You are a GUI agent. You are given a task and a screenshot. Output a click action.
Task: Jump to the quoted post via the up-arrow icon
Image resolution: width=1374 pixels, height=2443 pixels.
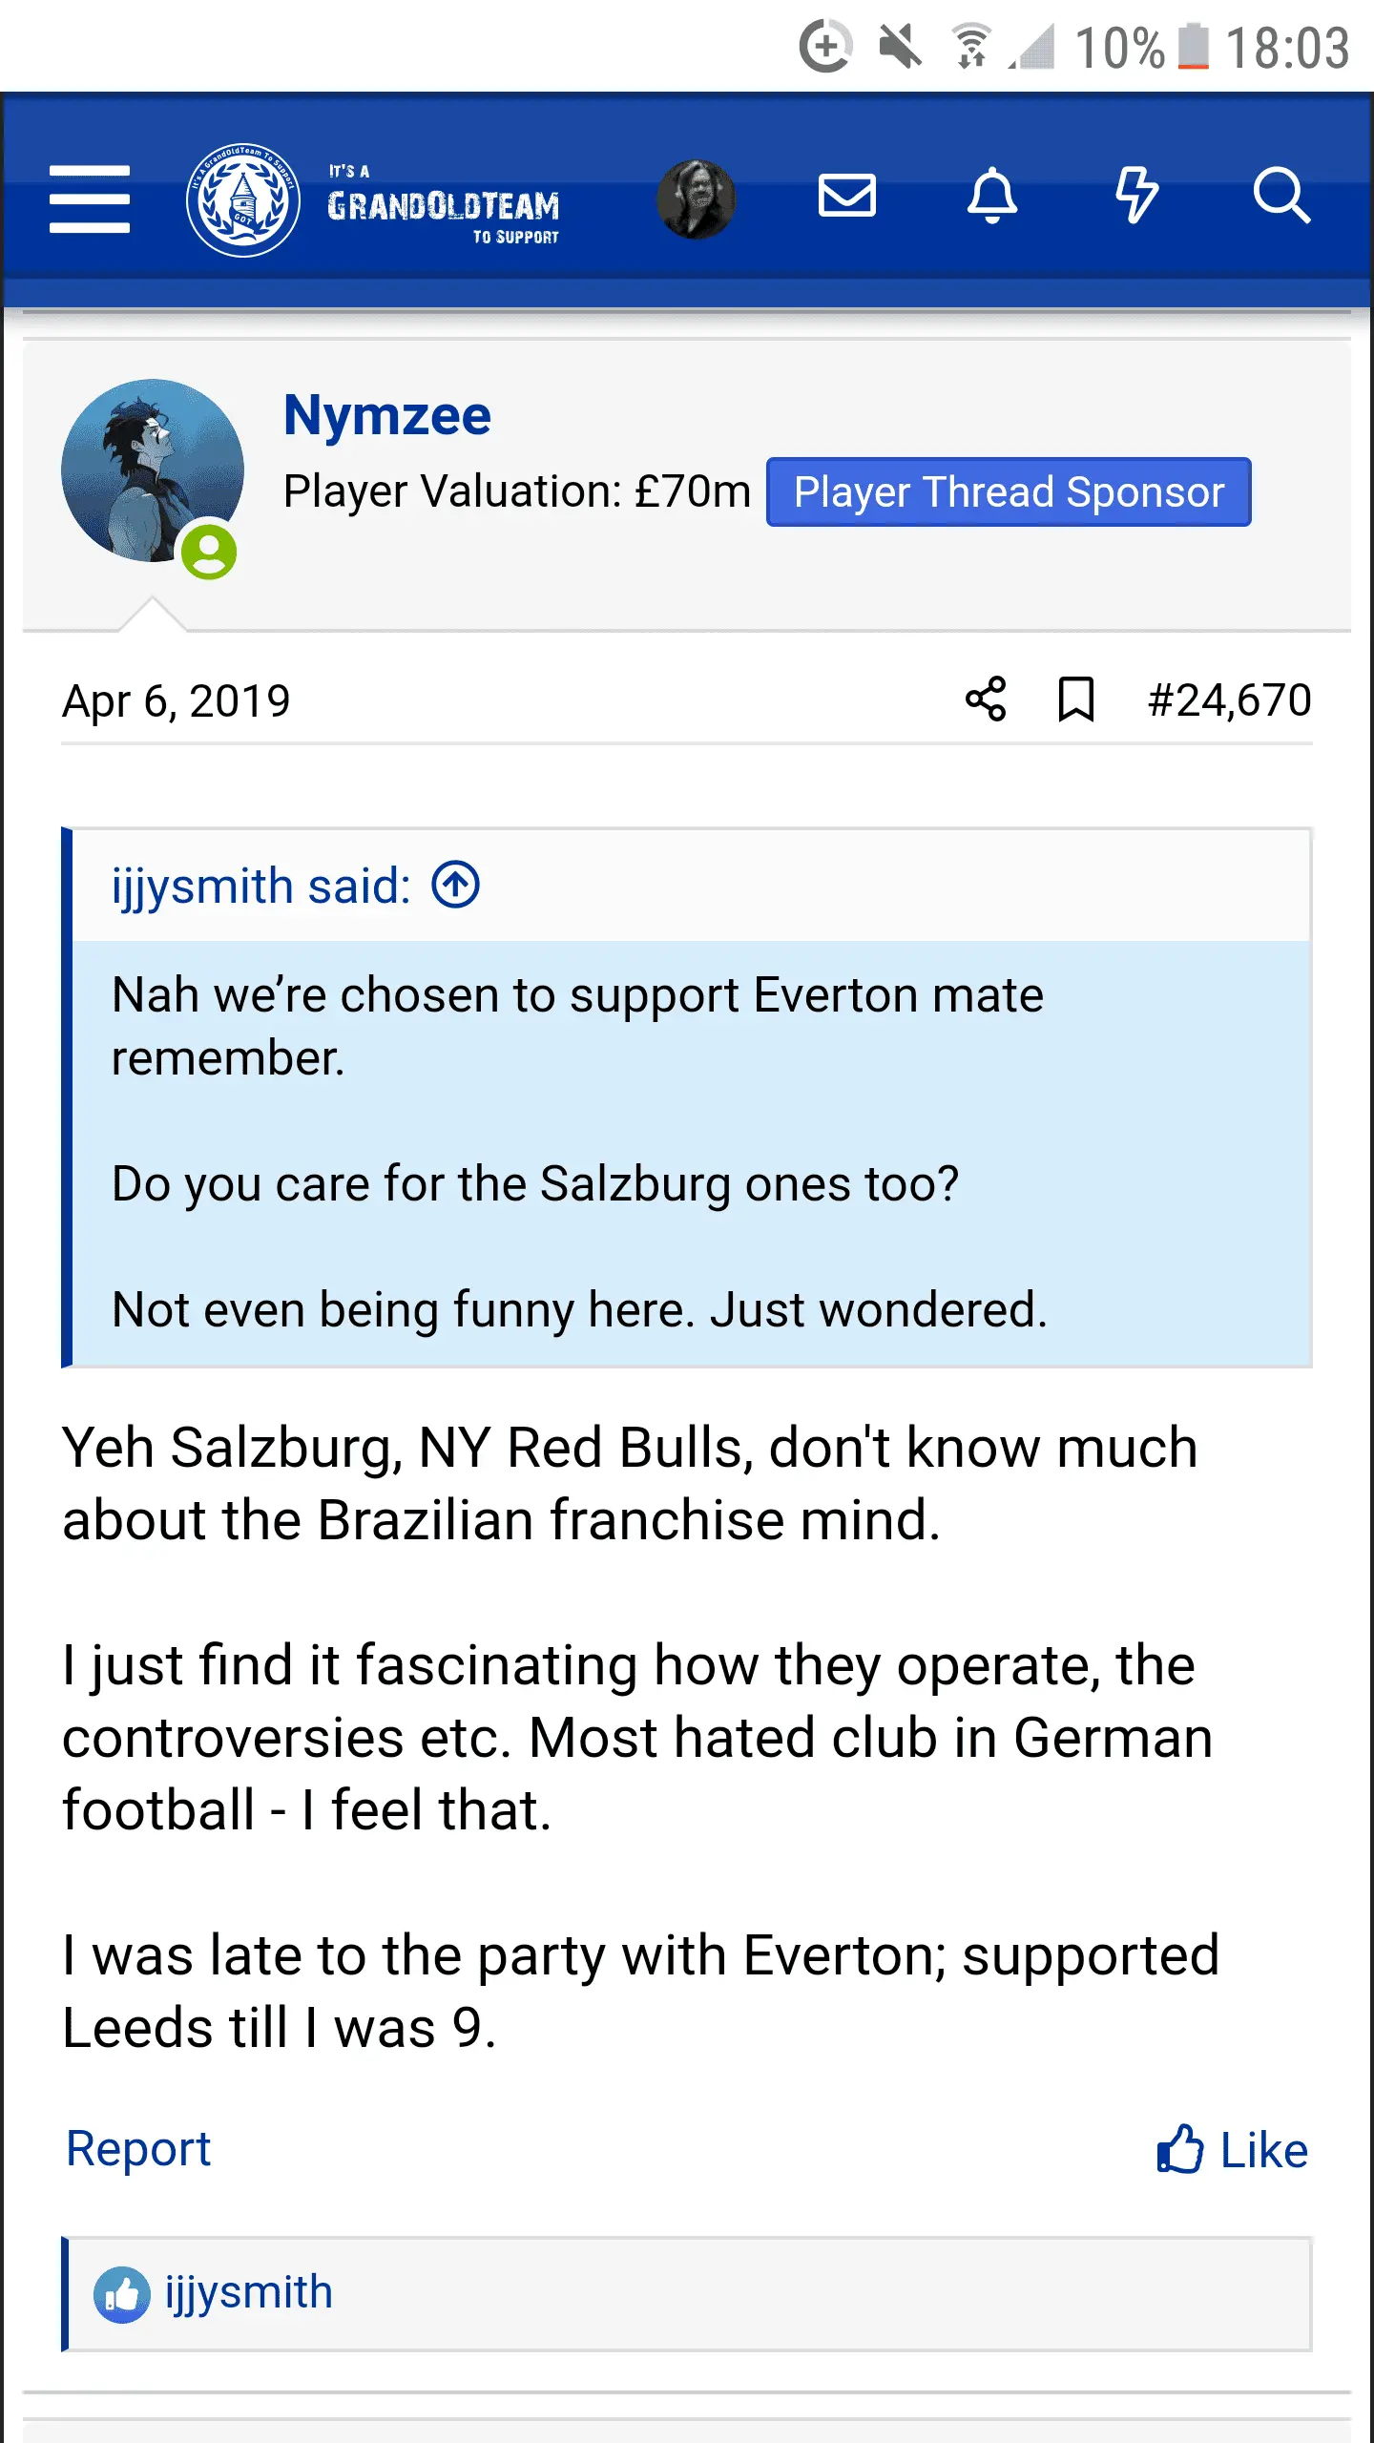pyautogui.click(x=456, y=885)
